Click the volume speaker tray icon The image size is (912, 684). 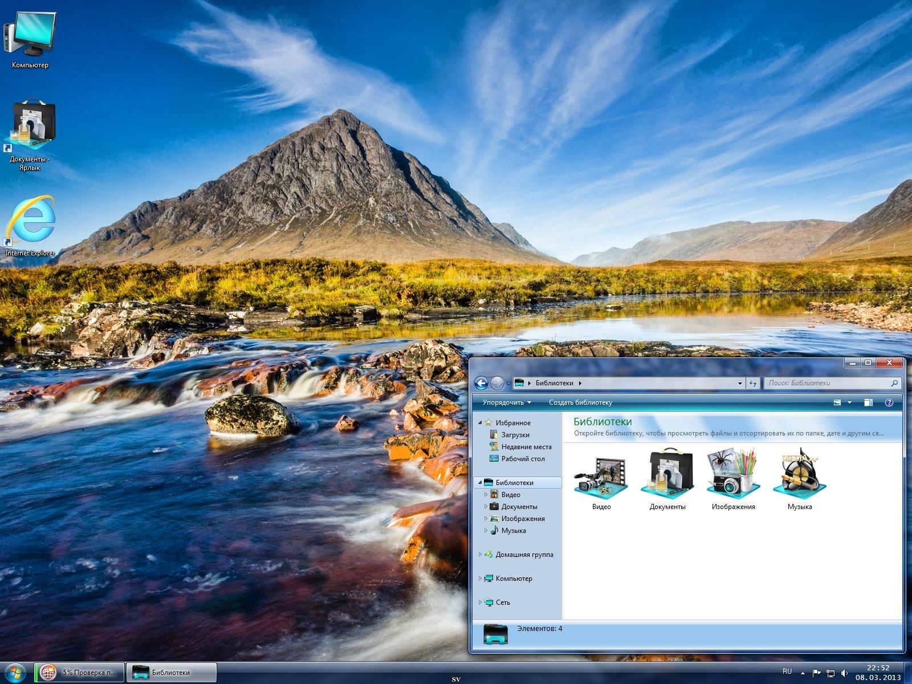(x=844, y=673)
